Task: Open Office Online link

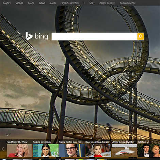Action: tap(107, 3)
